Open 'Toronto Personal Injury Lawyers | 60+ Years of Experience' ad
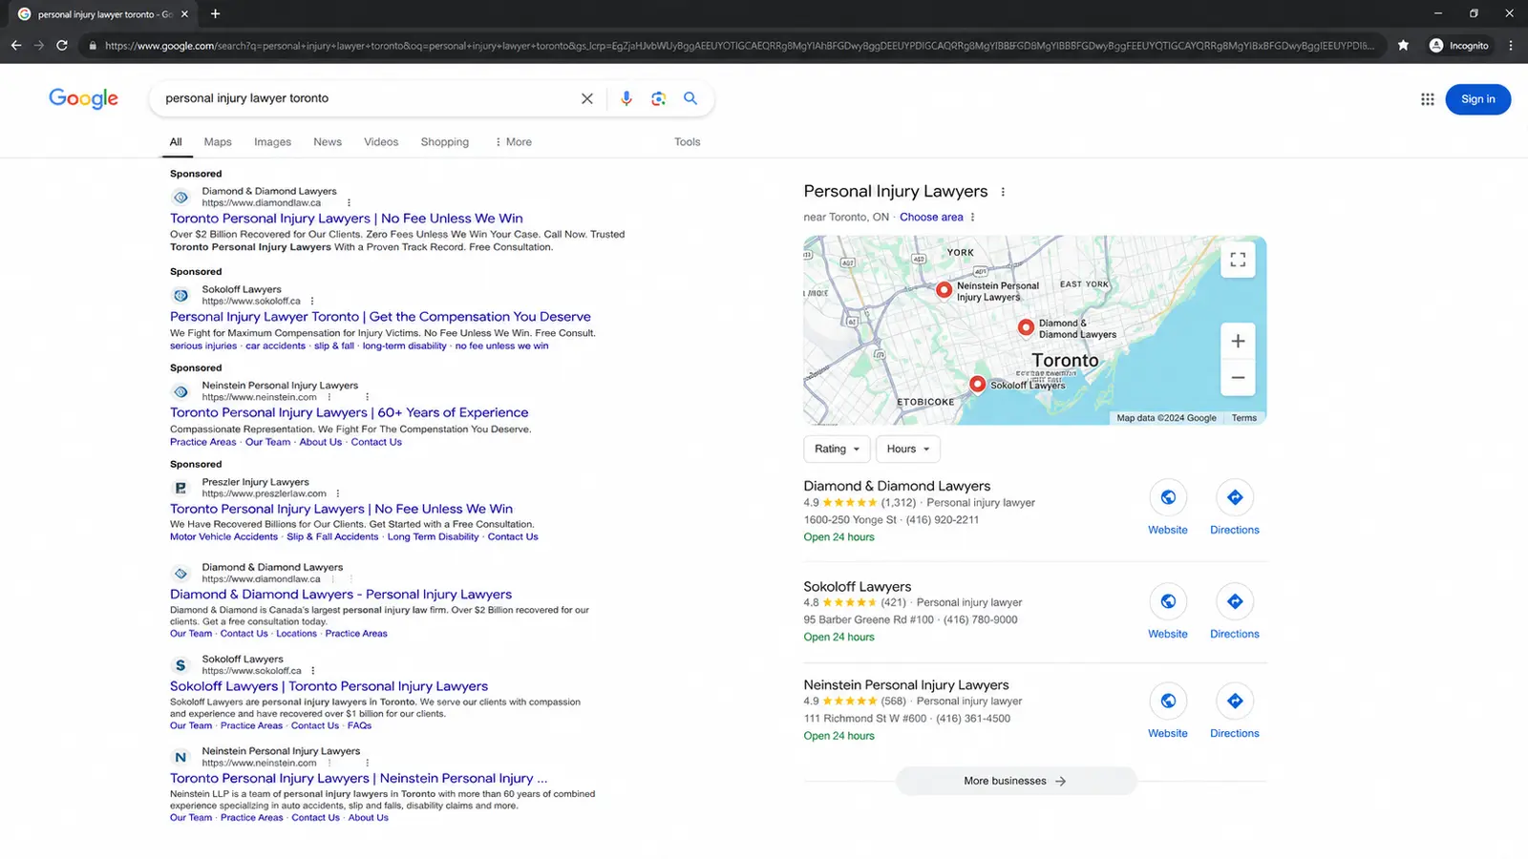Viewport: 1528px width, 859px height. [350, 412]
